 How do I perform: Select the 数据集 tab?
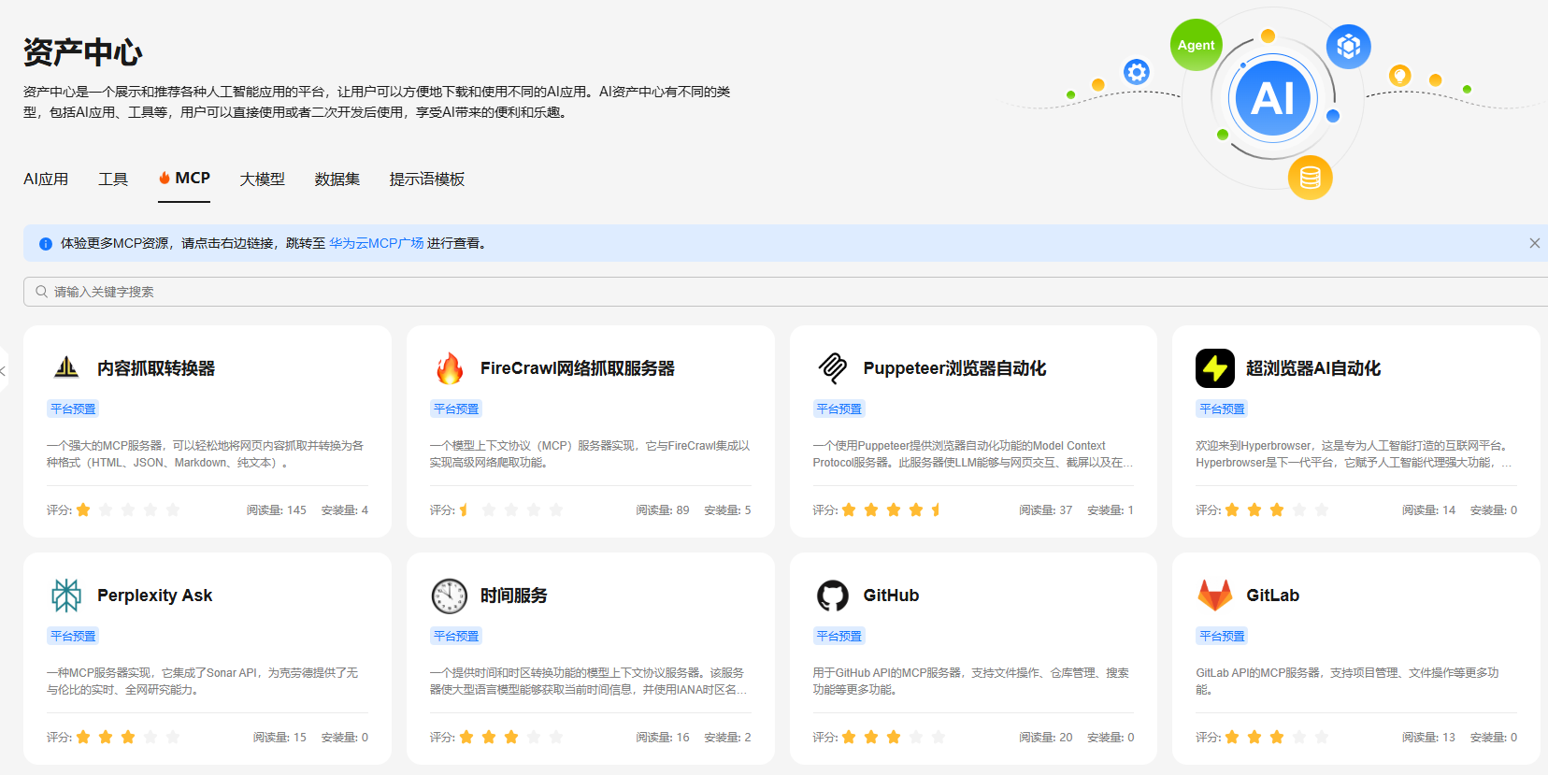[337, 179]
